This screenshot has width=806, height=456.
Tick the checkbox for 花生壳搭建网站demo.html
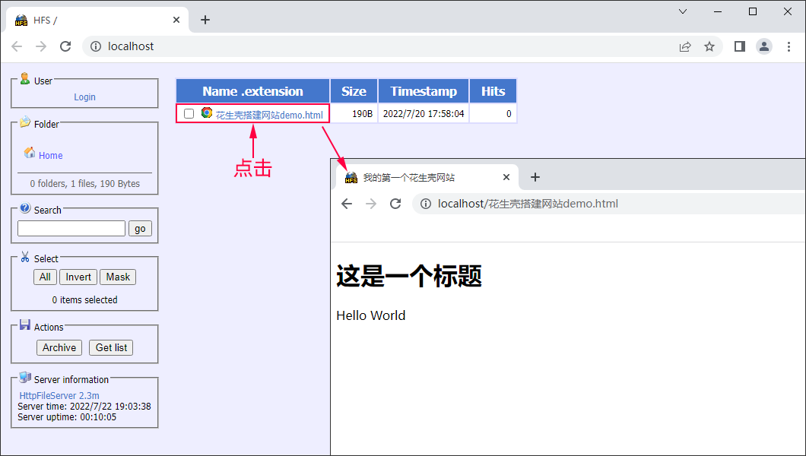click(189, 114)
